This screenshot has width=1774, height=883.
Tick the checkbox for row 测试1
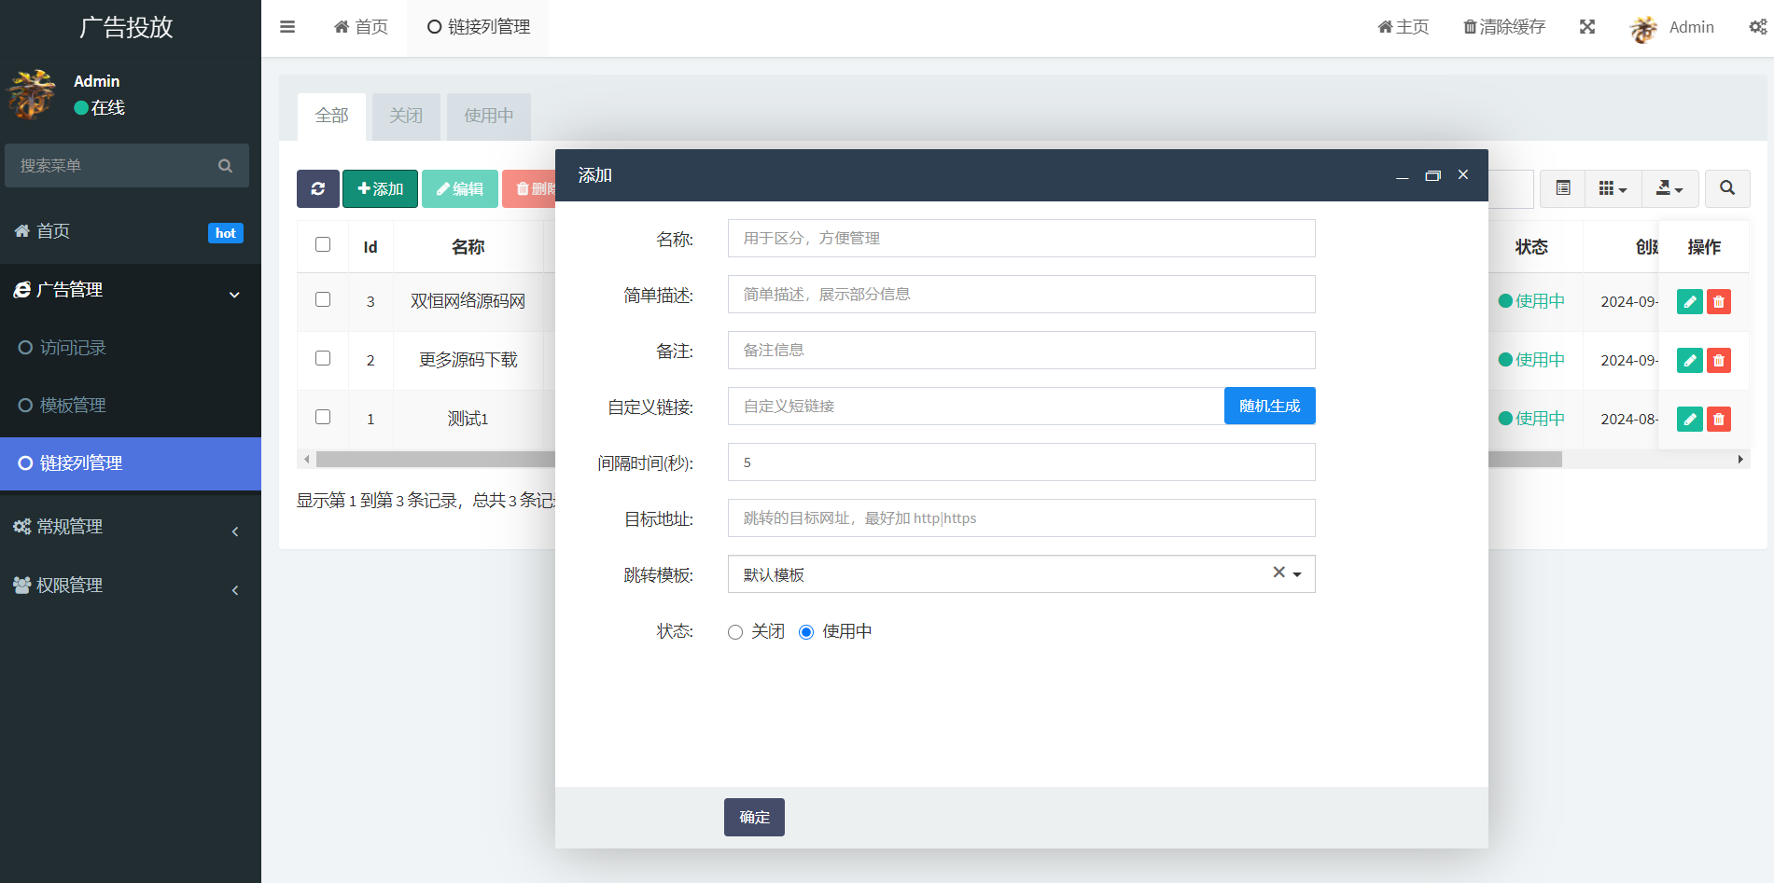click(x=323, y=418)
